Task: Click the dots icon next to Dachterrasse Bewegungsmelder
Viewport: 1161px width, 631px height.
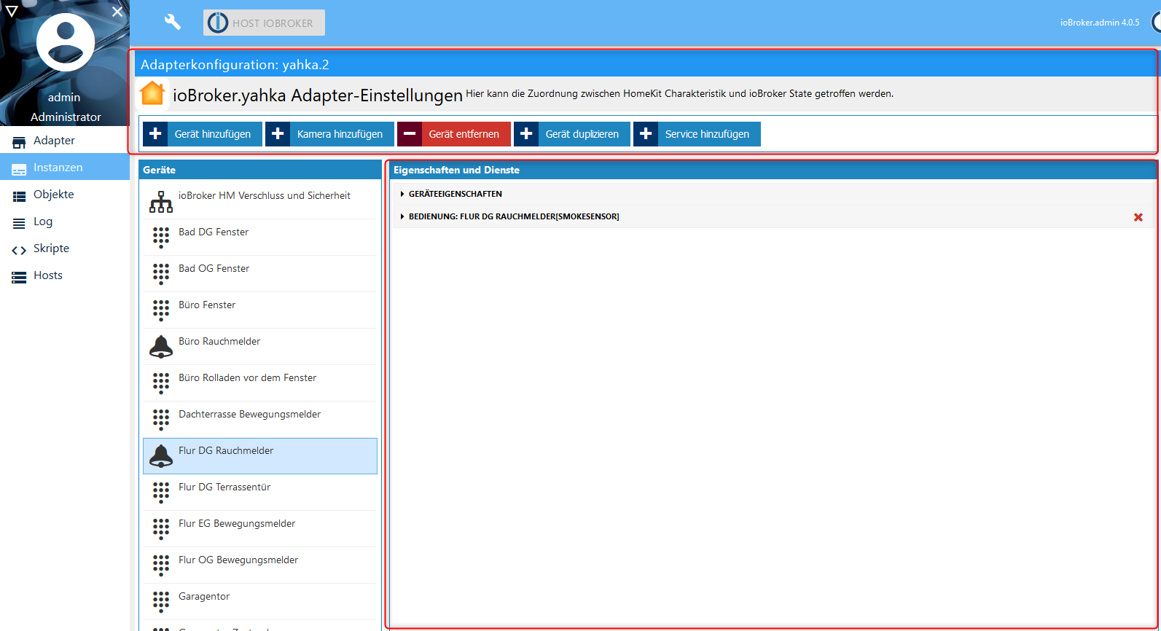Action: pyautogui.click(x=161, y=420)
